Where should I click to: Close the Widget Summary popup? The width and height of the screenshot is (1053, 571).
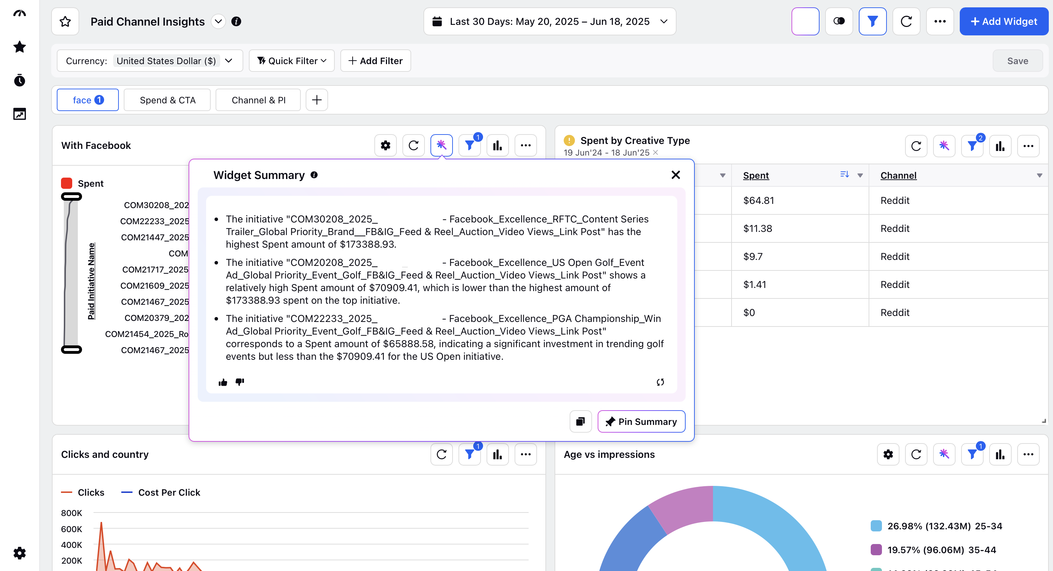pyautogui.click(x=676, y=175)
